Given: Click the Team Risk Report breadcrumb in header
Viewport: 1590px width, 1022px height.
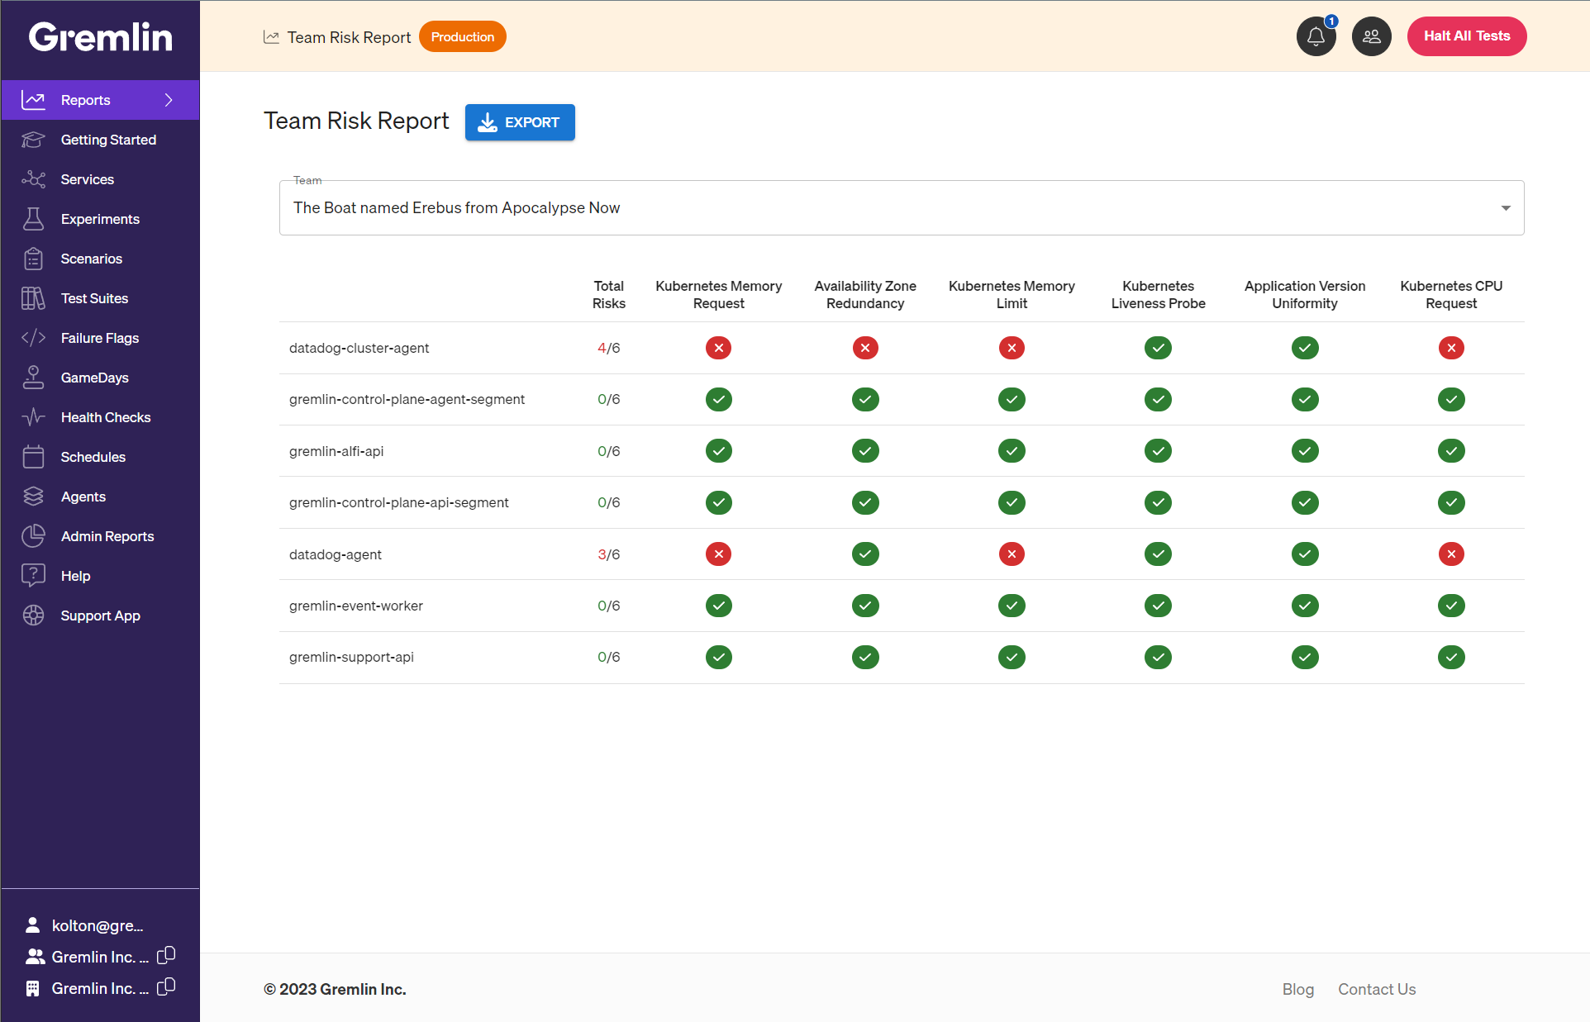Looking at the screenshot, I should click(349, 37).
